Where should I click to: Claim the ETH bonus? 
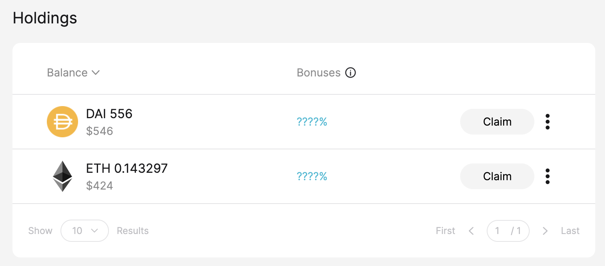[x=497, y=176]
